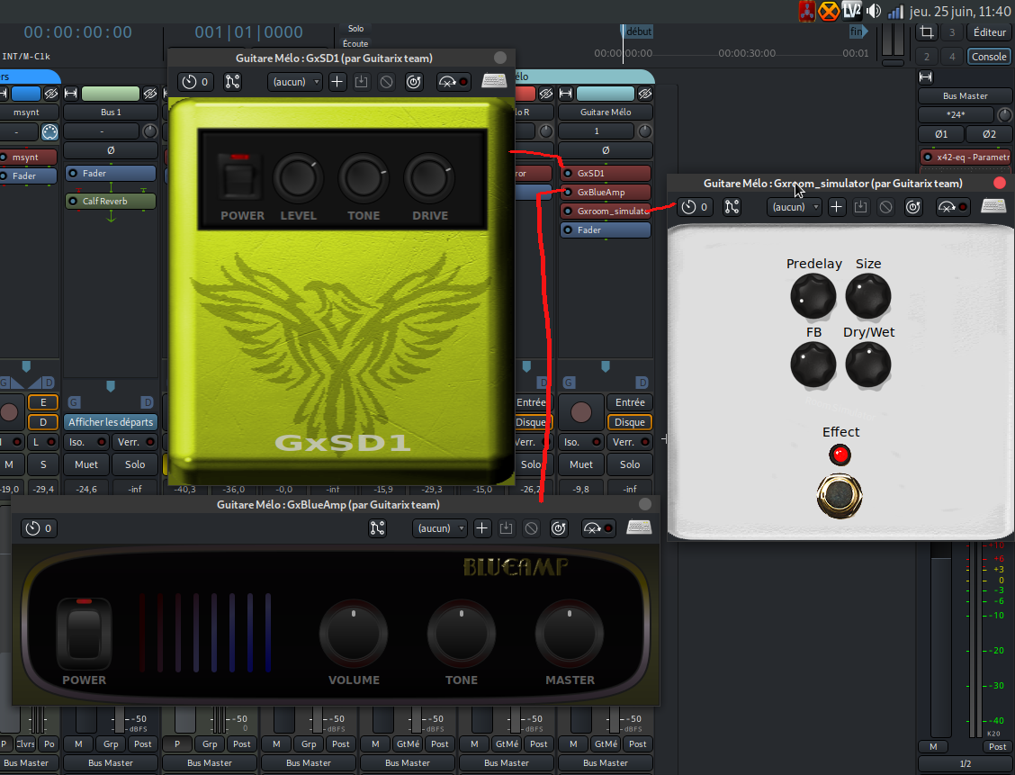Open the preset dropdown in GxSD1 window
This screenshot has width=1015, height=775.
point(294,82)
